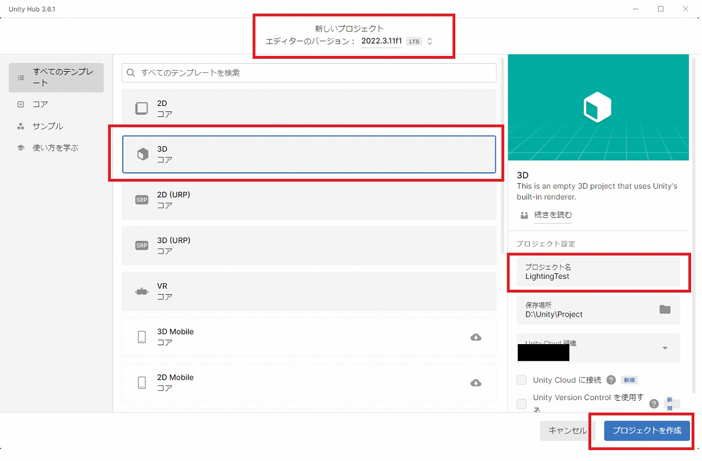Choose the VR template

coord(309,291)
